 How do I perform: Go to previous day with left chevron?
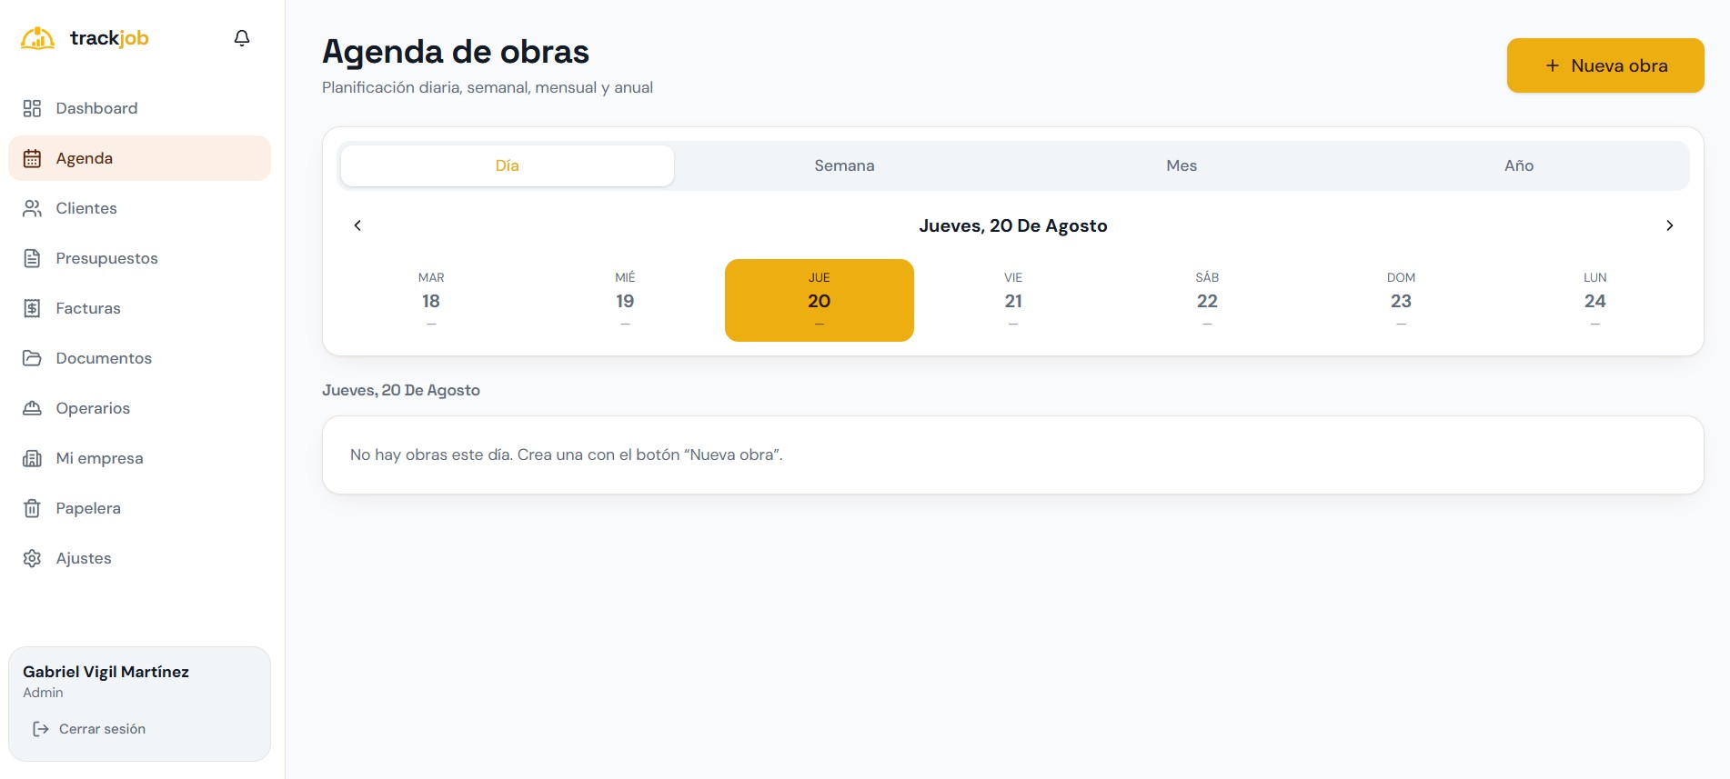coord(357,225)
